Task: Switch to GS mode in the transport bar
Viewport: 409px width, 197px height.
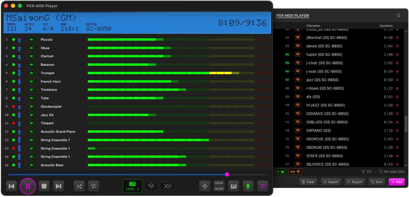Action: tap(151, 186)
